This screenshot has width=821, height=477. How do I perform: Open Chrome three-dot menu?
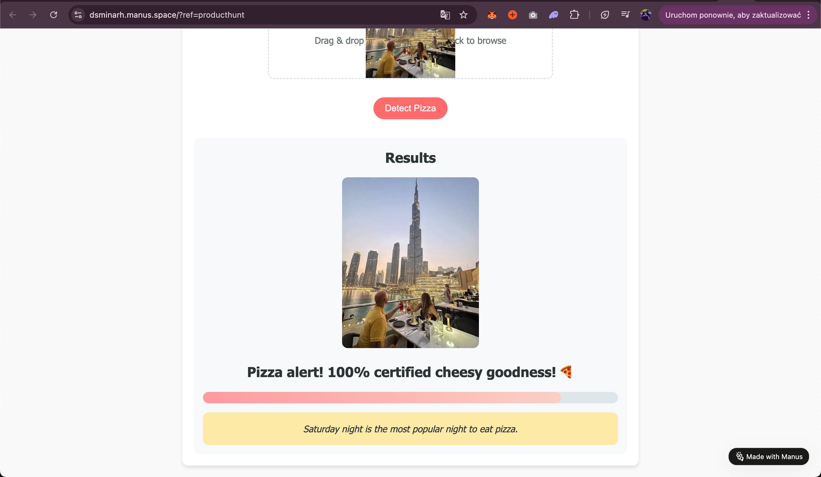808,15
